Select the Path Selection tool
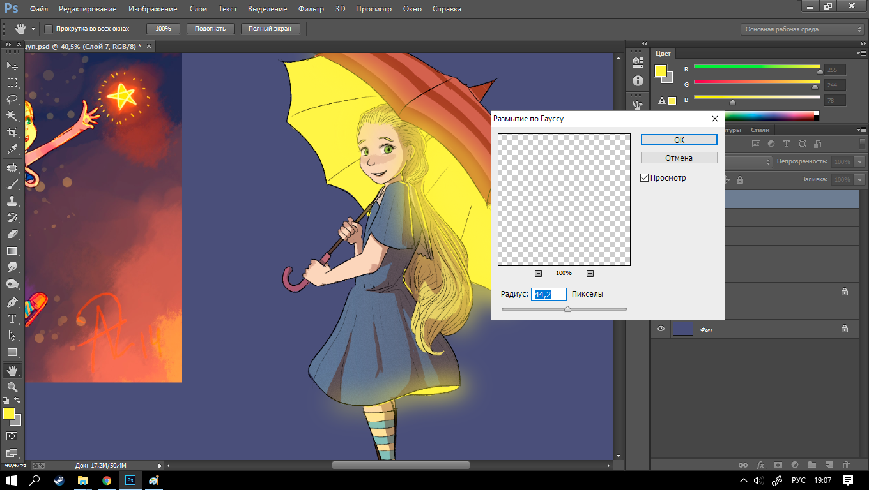 coord(12,336)
